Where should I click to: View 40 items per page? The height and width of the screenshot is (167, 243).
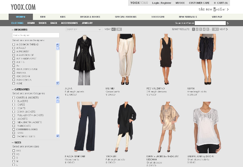(x=113, y=29)
